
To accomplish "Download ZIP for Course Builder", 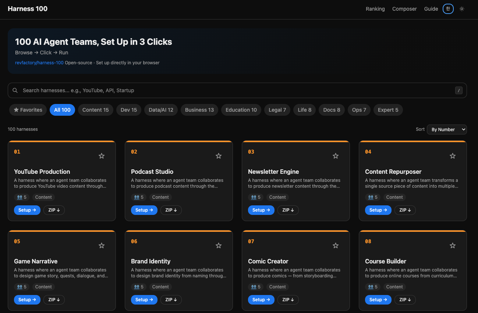I will pos(405,300).
